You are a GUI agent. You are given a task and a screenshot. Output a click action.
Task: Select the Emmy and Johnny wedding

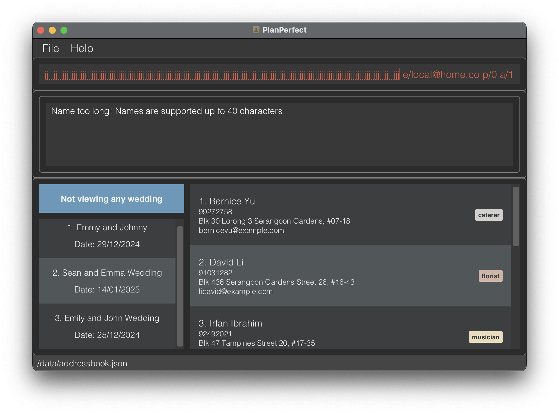107,236
